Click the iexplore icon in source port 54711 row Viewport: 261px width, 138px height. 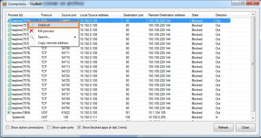tap(10, 53)
